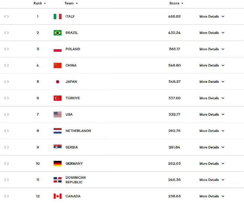Click Poland's score 365.17
This screenshot has width=244, height=204.
[174, 49]
